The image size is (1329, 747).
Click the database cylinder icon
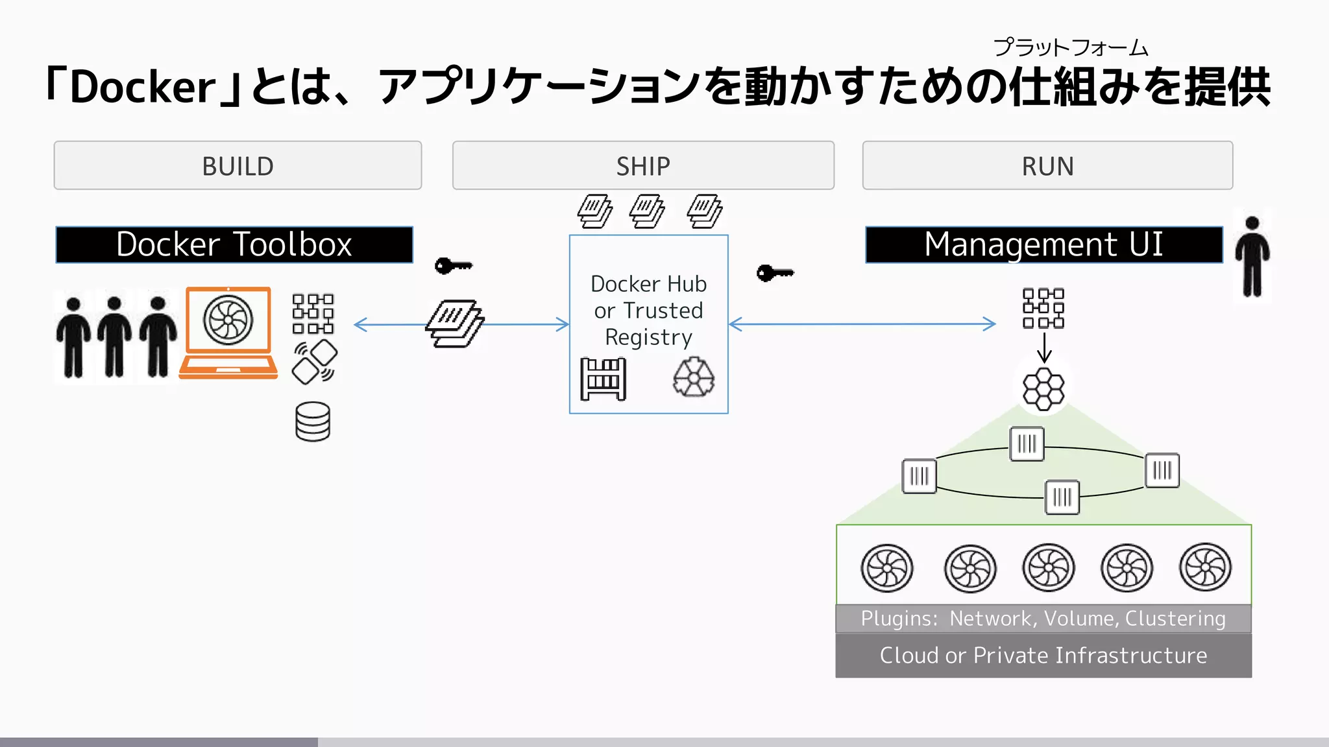click(x=313, y=421)
